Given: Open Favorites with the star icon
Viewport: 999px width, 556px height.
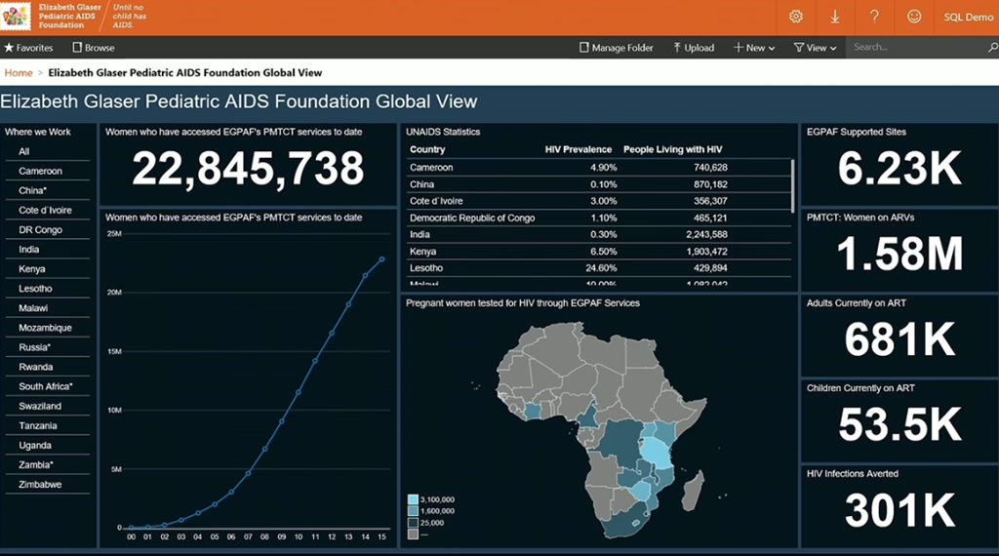Looking at the screenshot, I should coord(28,48).
